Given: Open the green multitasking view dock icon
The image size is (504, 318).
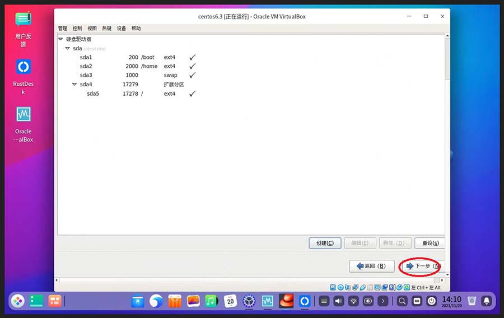Looking at the screenshot, I should tap(36, 301).
